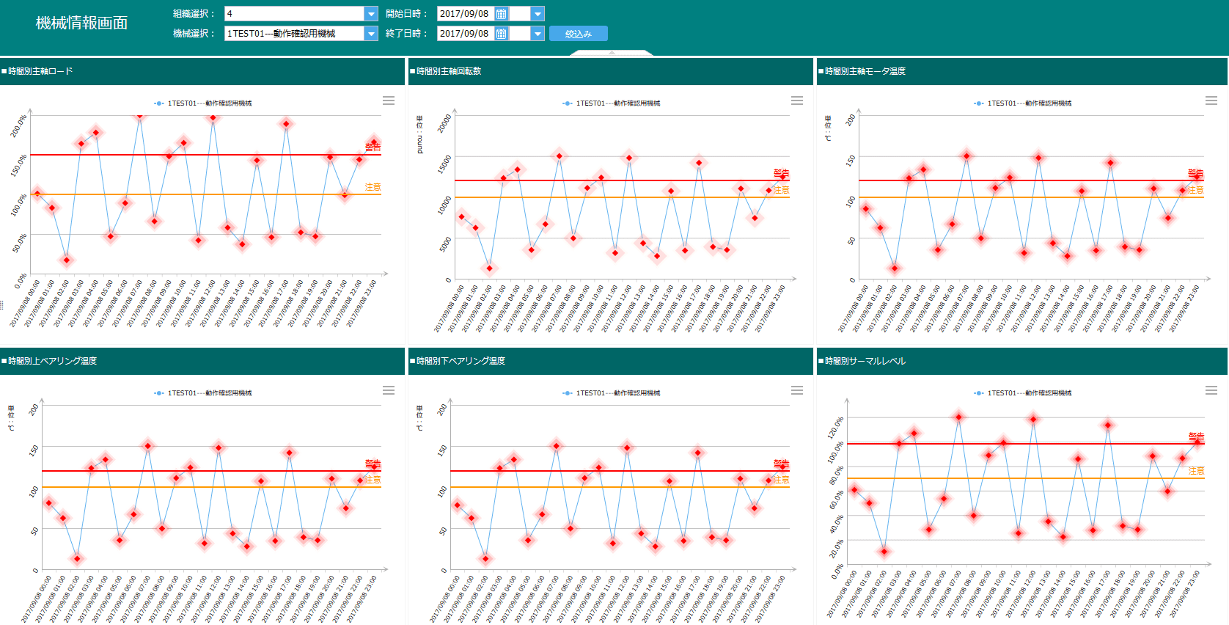This screenshot has height=625, width=1229.
Task: Click 警告 threshold label in 主軸回転数 chart
Action: (x=782, y=173)
